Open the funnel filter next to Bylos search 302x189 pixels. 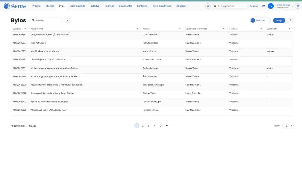click(67, 20)
